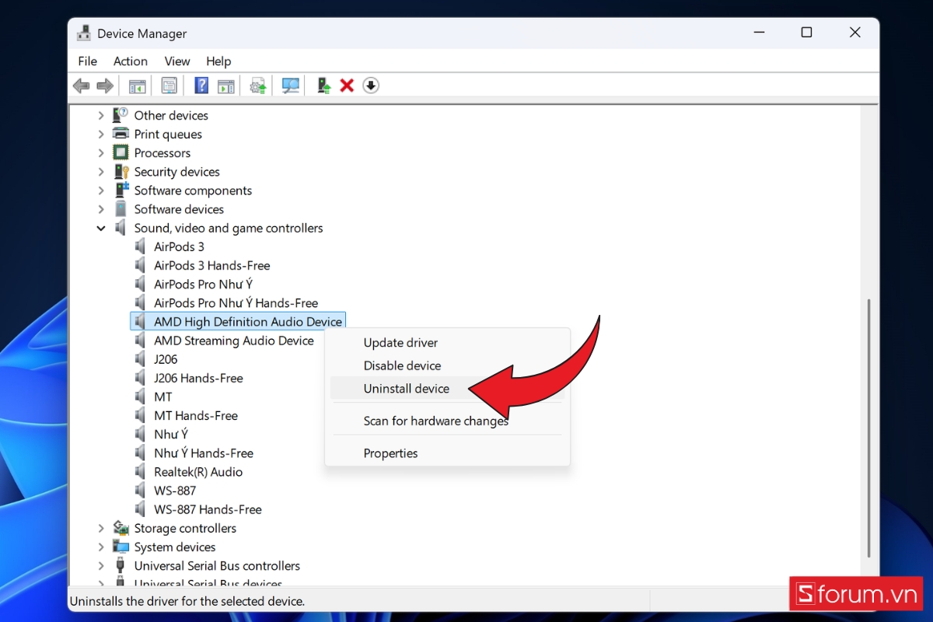Expand the Processors category
933x622 pixels.
click(x=101, y=153)
